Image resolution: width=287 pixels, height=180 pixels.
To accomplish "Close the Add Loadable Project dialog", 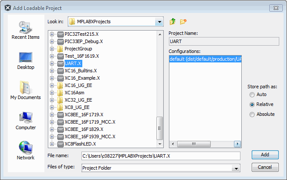I will (276, 8).
